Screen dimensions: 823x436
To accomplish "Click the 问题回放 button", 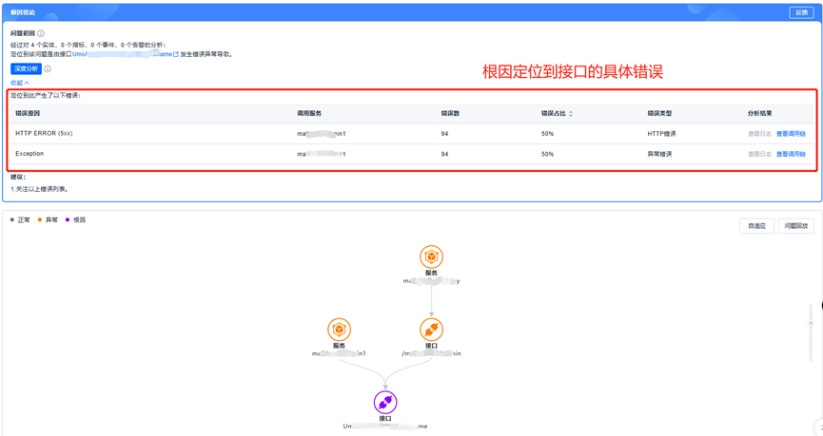I will 795,226.
